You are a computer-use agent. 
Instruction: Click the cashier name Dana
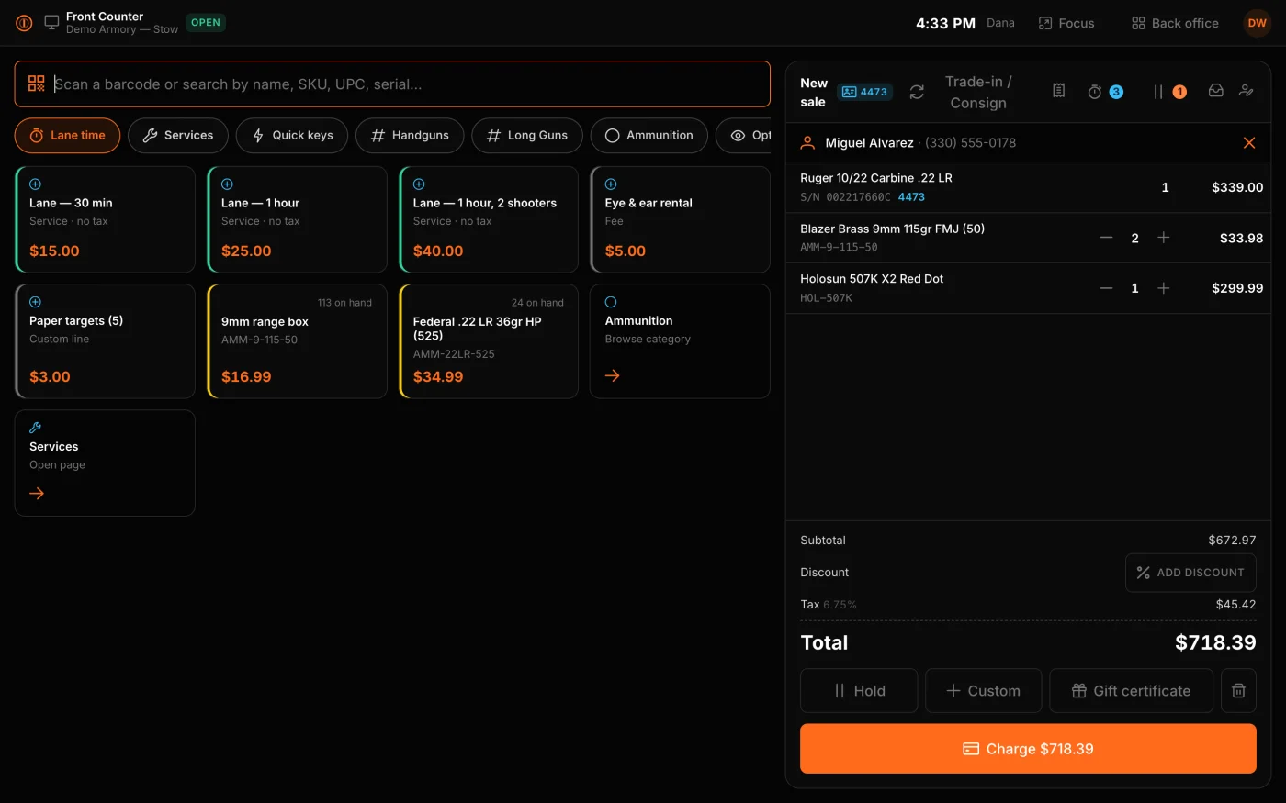pos(1000,23)
